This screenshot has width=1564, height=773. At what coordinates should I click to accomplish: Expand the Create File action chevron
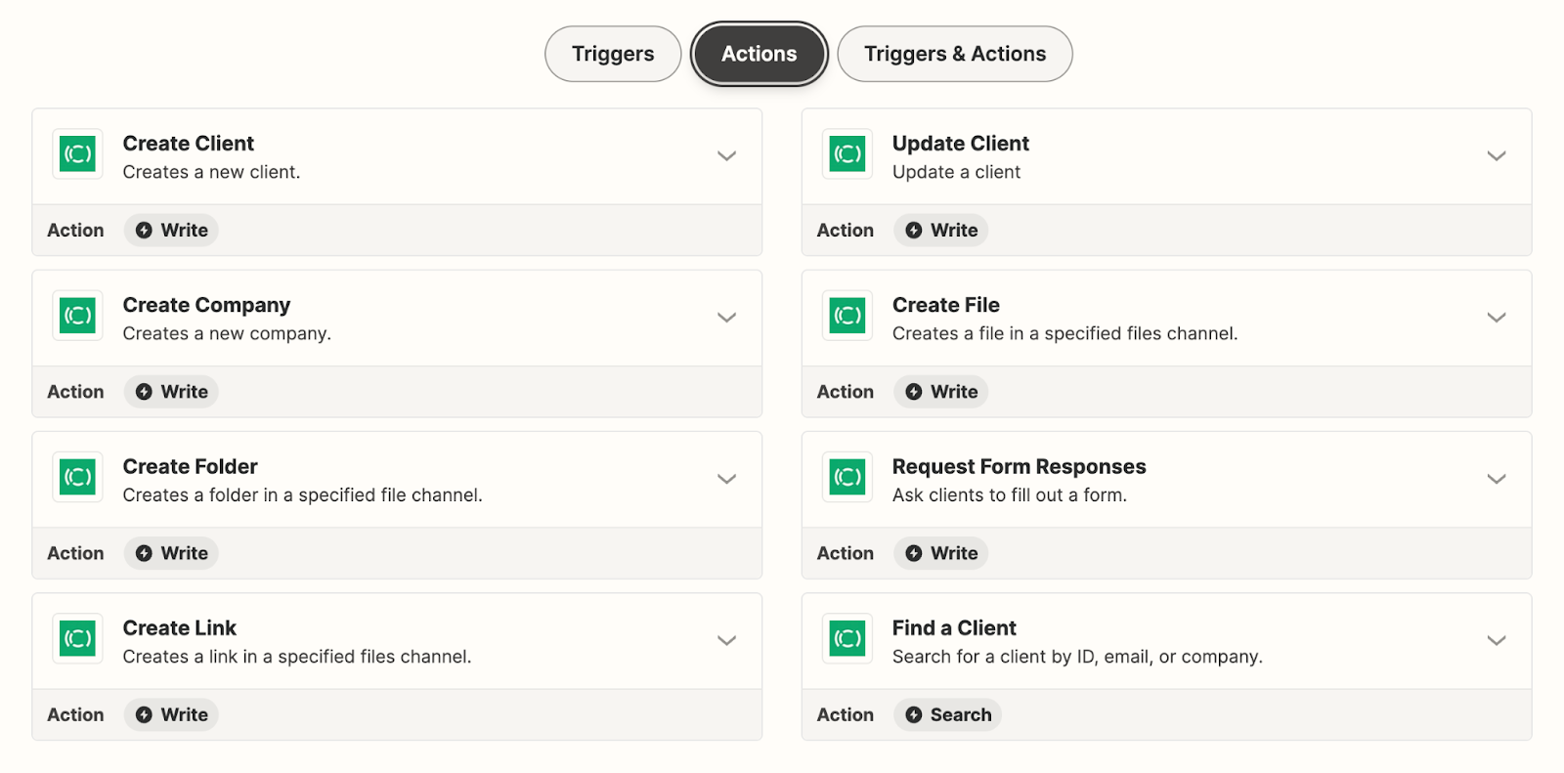point(1496,318)
